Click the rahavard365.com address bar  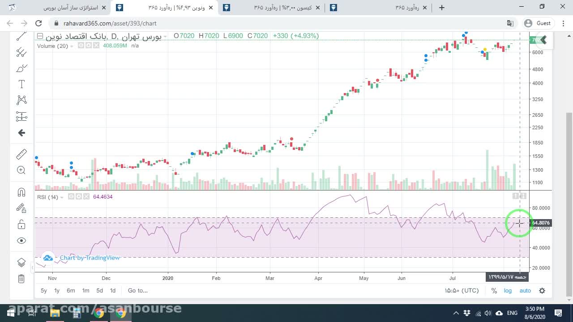282,23
